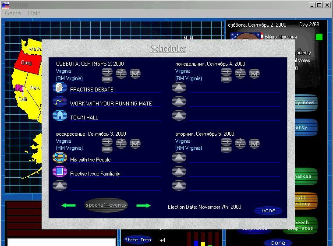Viewport: 333px width, 246px height.
Task: Click the travel arrow icon for September 2
Action: click(107, 71)
